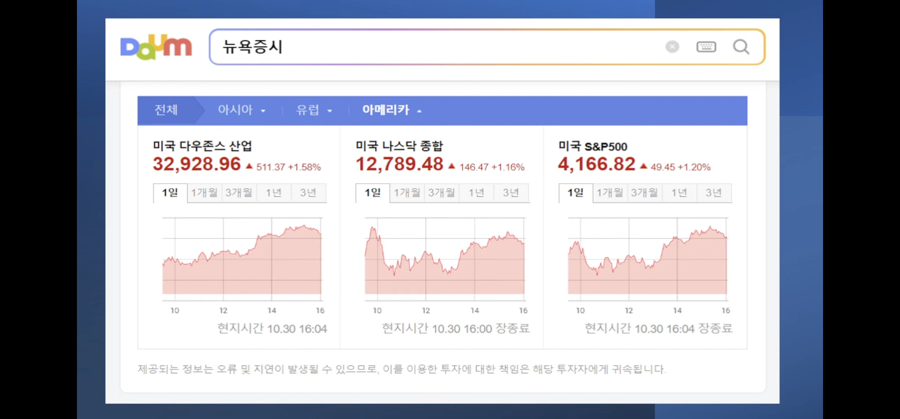Click the timestamp 현지시간 10.30 16:04 under Dow chart

click(x=272, y=329)
